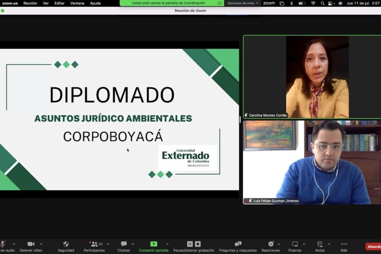Stop the recording with the square button
This screenshot has height=254, width=381.
(198, 244)
